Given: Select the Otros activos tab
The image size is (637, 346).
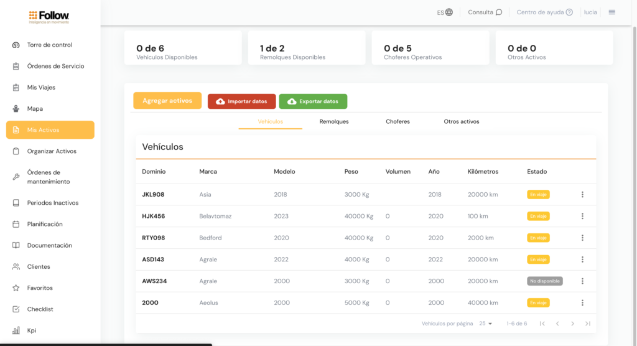Looking at the screenshot, I should (x=462, y=121).
